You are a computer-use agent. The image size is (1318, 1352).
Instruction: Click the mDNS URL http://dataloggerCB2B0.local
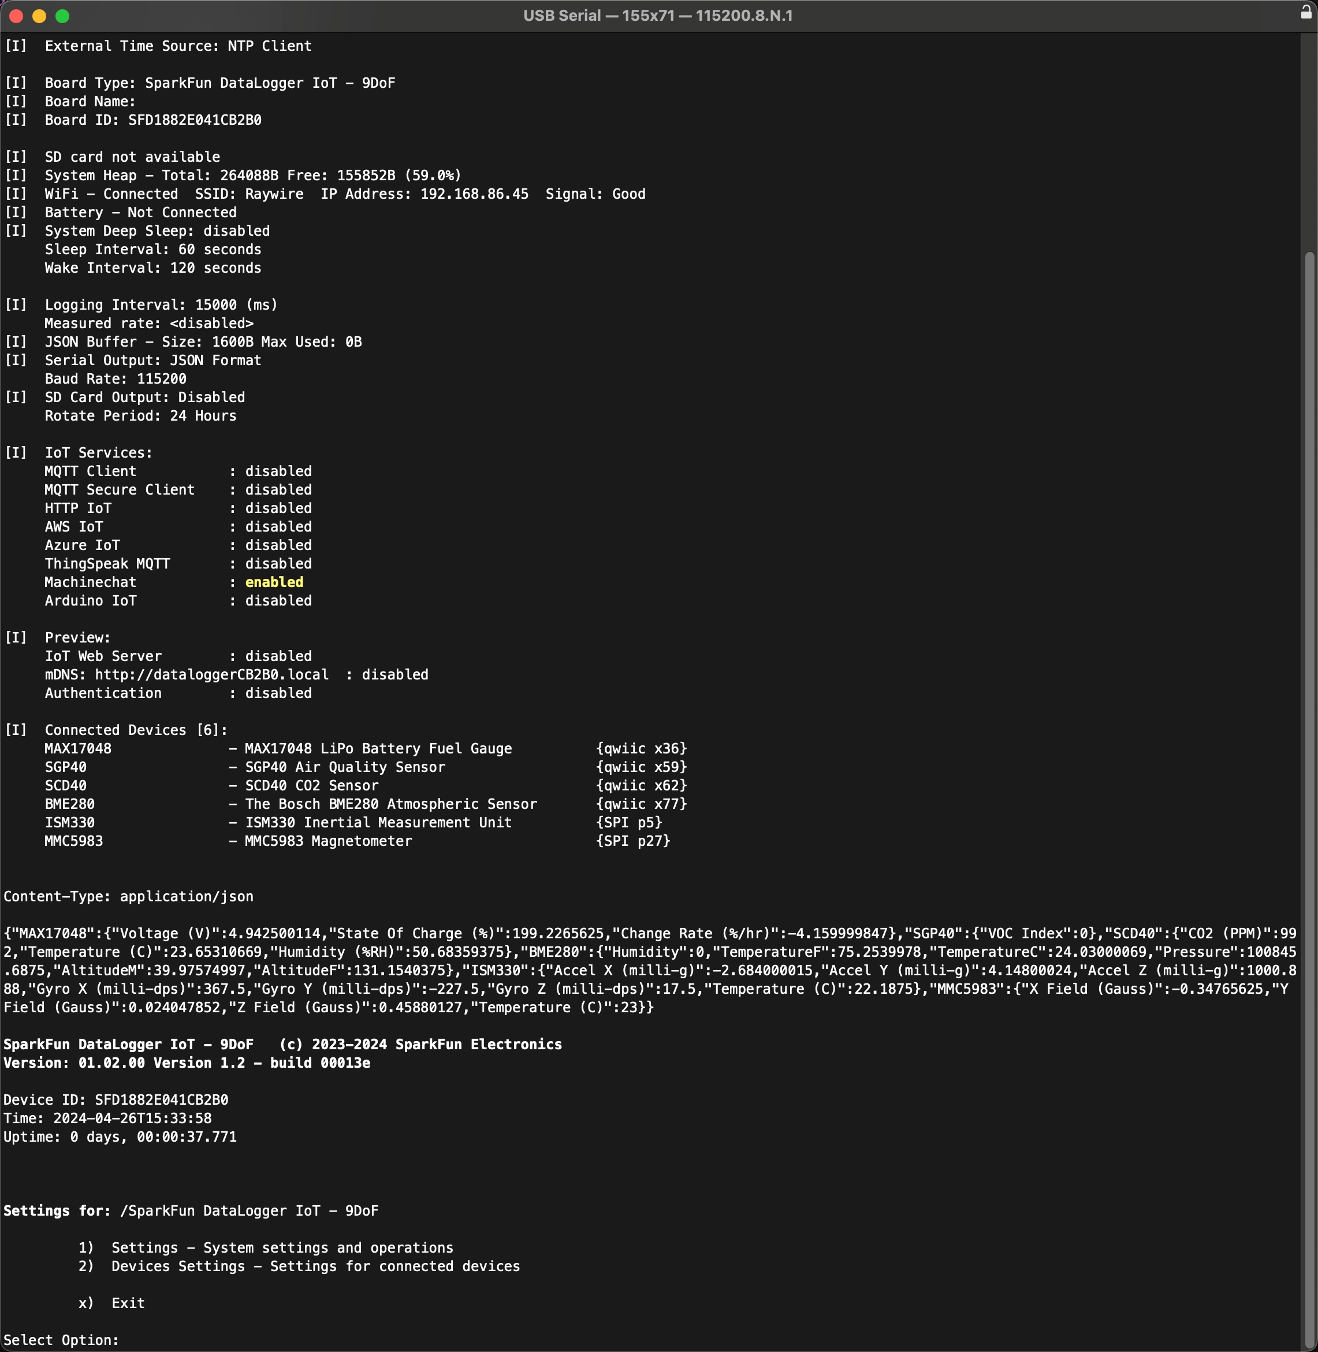[x=212, y=675]
